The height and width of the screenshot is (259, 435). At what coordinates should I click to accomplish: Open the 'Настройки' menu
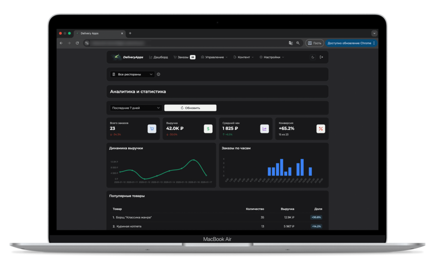[272, 57]
